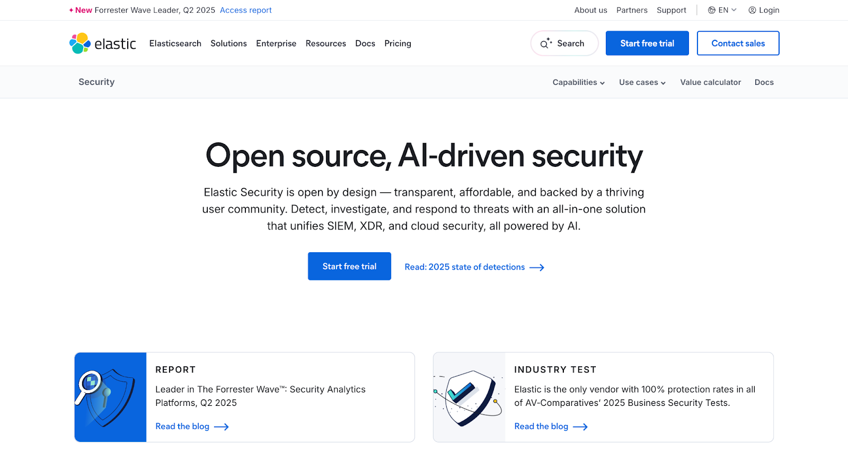The height and width of the screenshot is (461, 848).
Task: Expand the Use cases dropdown
Action: 642,82
